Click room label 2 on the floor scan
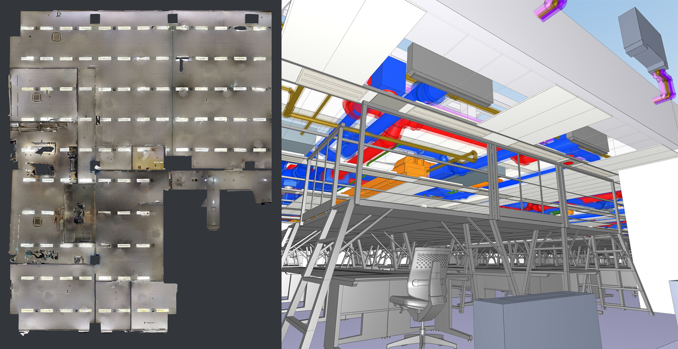 pyautogui.click(x=206, y=100)
